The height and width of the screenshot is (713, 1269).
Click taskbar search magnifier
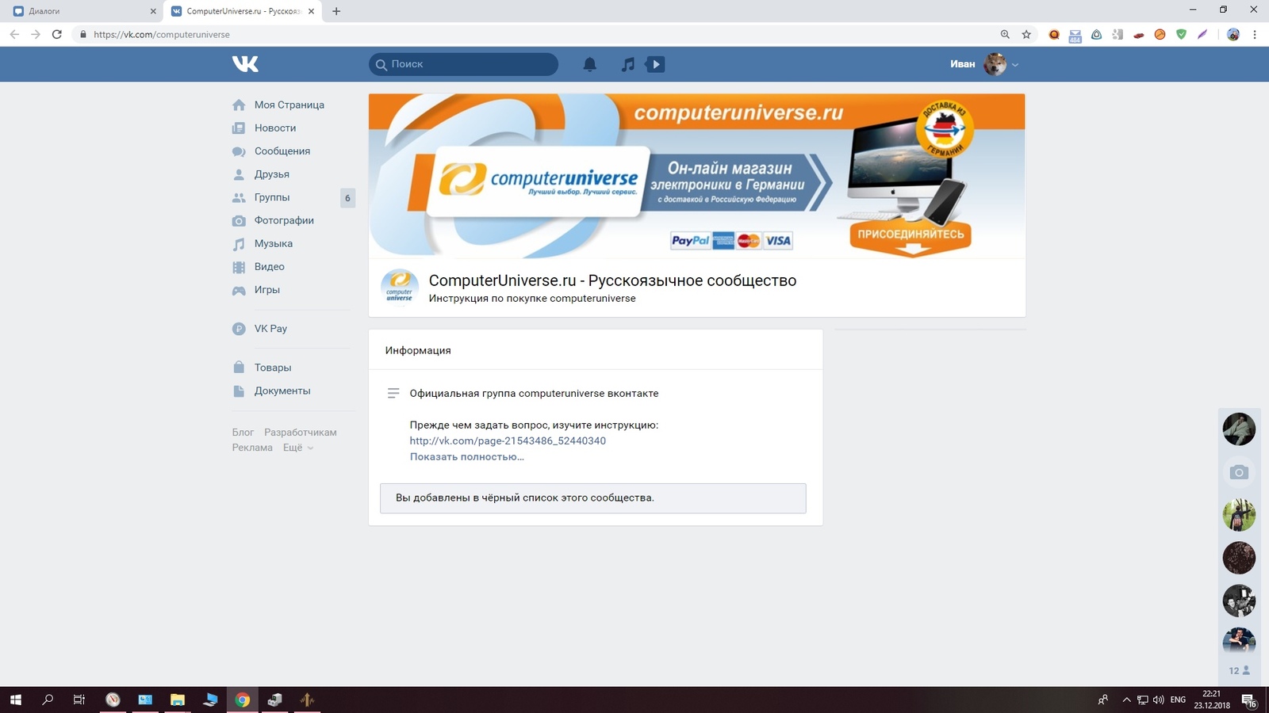(x=48, y=700)
